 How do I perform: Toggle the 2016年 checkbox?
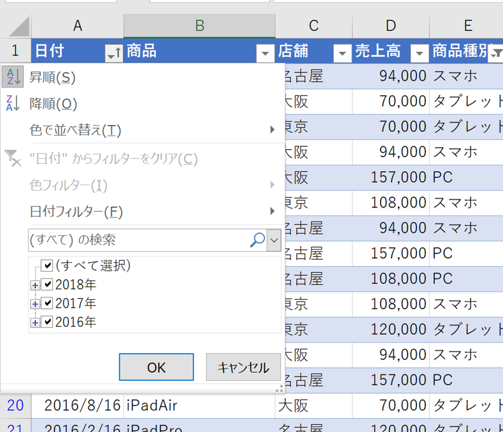(48, 322)
